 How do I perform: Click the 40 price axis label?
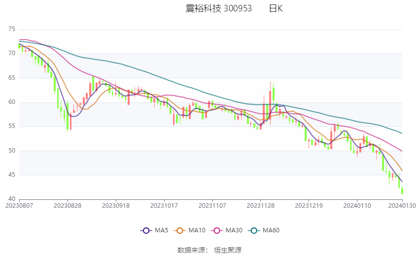click(x=12, y=199)
